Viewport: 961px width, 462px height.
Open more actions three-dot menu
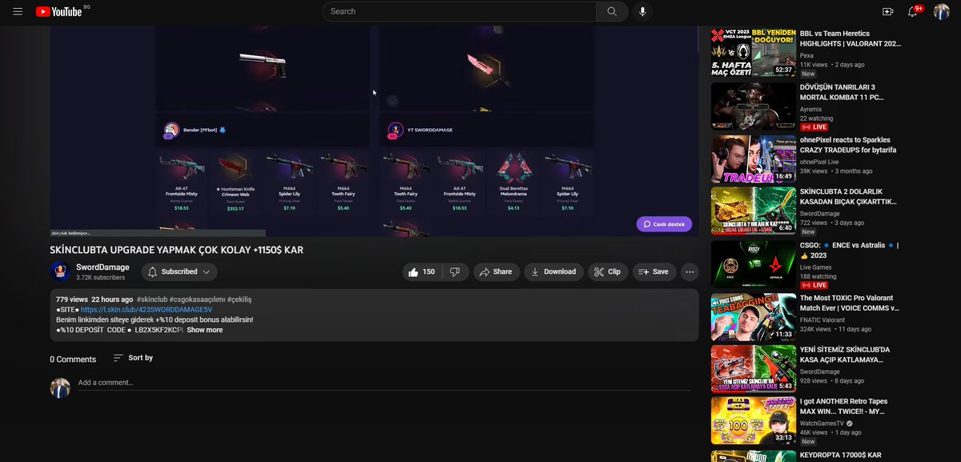[690, 271]
